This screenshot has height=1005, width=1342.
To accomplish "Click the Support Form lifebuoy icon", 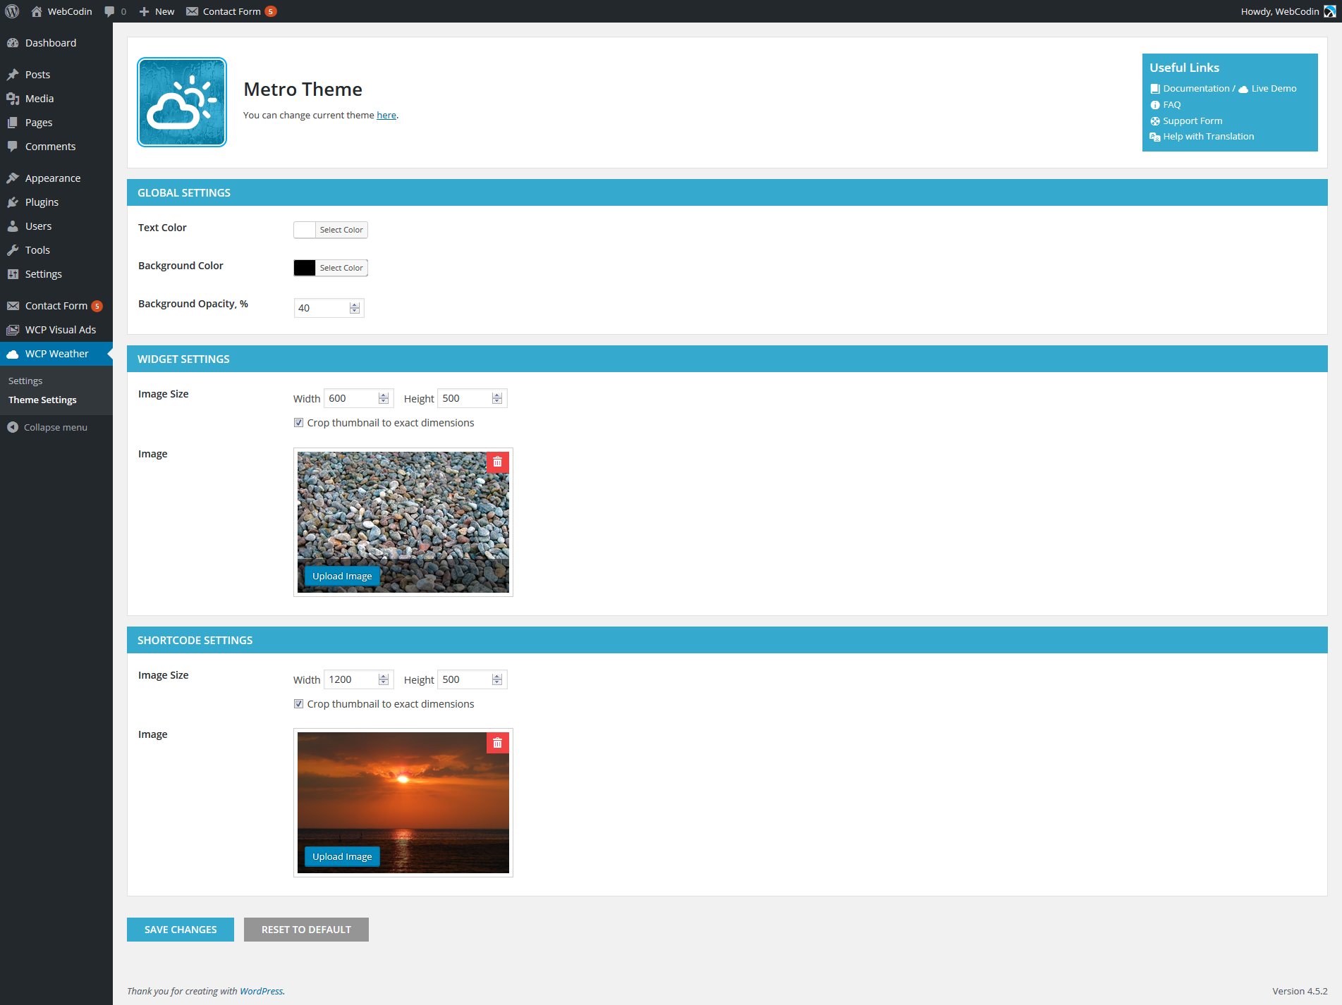I will click(1155, 121).
